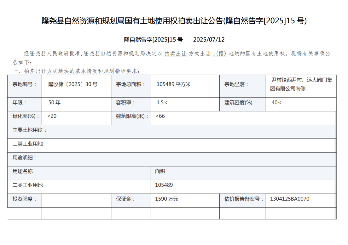The image size is (348, 245).
Task: Click the "年限：" label cell
Action: (25, 104)
